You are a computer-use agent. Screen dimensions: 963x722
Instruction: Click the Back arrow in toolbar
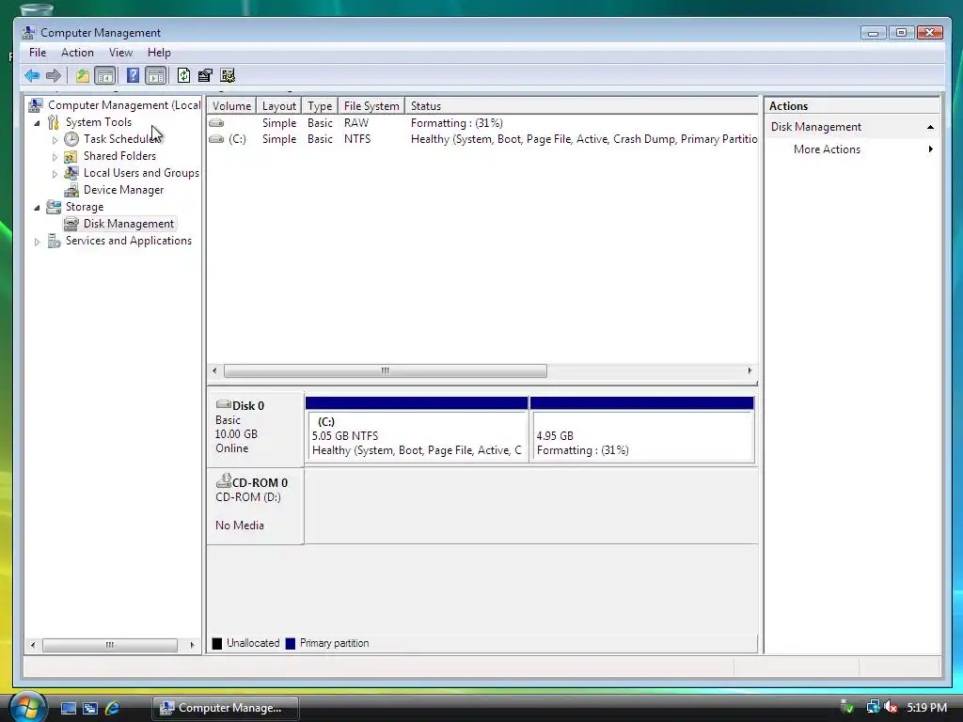pos(32,75)
